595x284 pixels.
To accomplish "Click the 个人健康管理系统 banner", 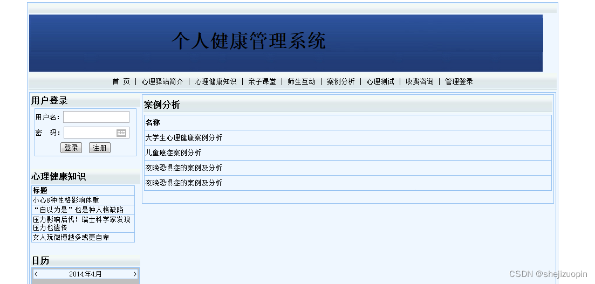I will tap(286, 43).
